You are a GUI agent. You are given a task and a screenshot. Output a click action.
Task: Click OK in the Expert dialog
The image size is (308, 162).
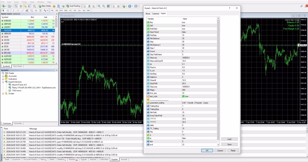click(207, 150)
